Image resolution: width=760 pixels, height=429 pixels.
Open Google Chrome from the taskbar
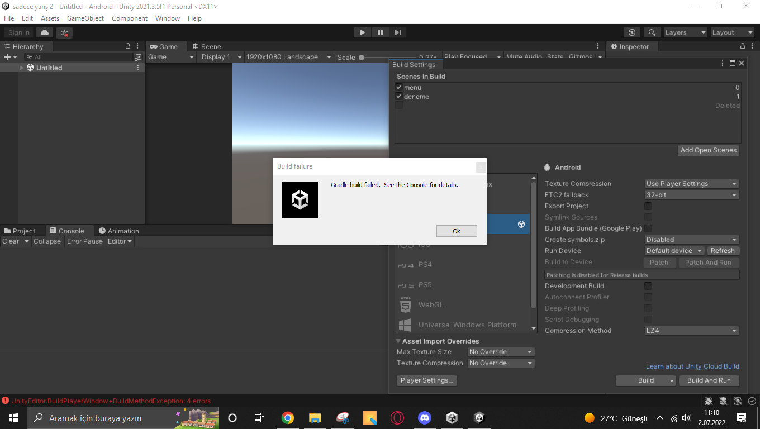pos(288,418)
